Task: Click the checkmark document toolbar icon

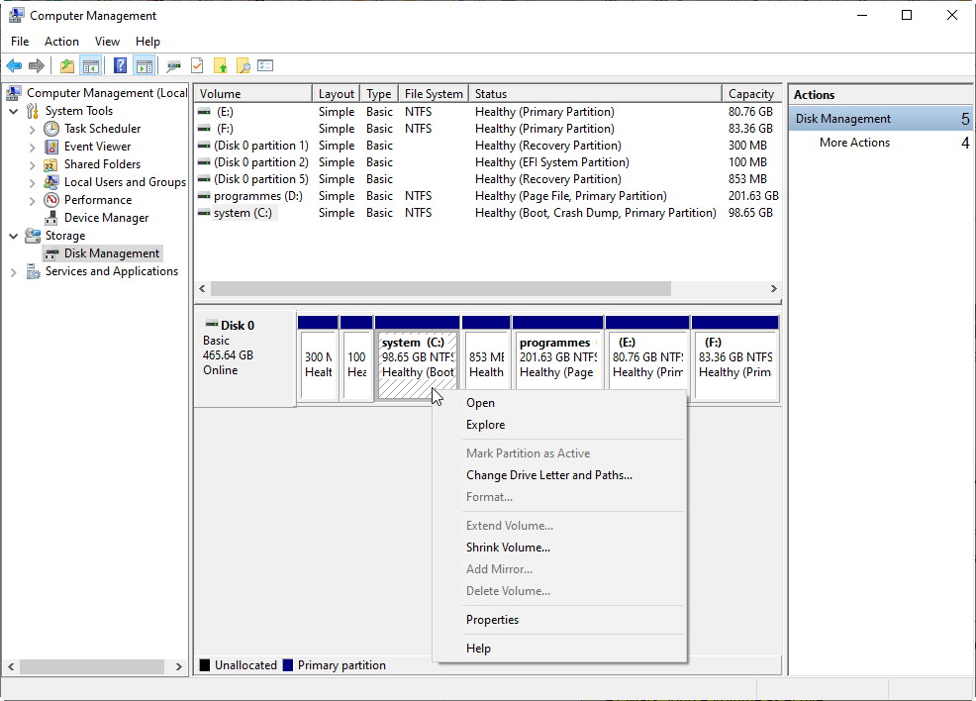Action: click(x=197, y=65)
